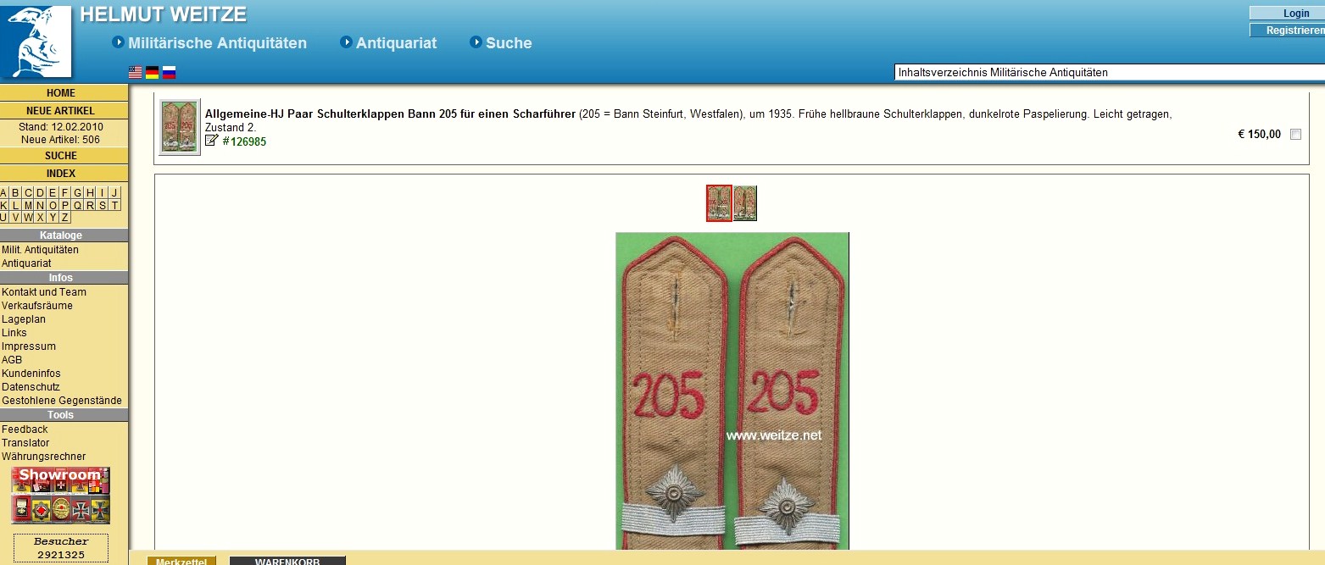This screenshot has width=1325, height=565.
Task: Open index letter G
Action: click(77, 193)
